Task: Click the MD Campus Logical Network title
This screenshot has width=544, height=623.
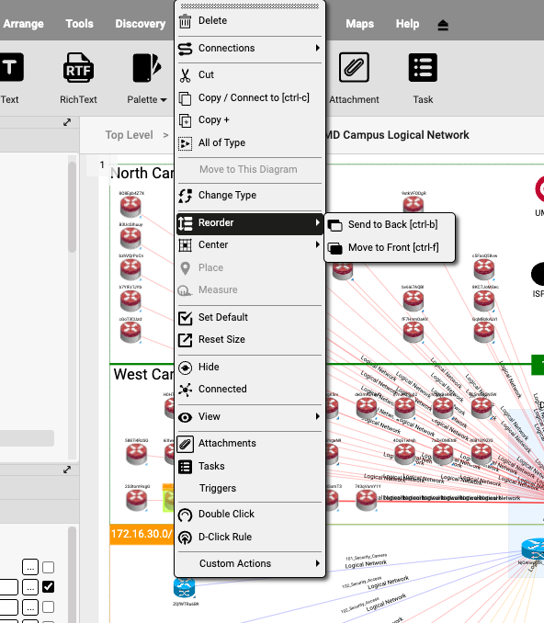Action: click(x=398, y=135)
